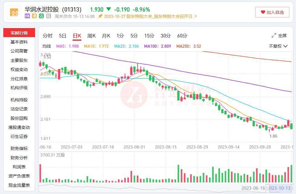
Task: Open 财务指标 in the sidebar
Action: coord(19,148)
